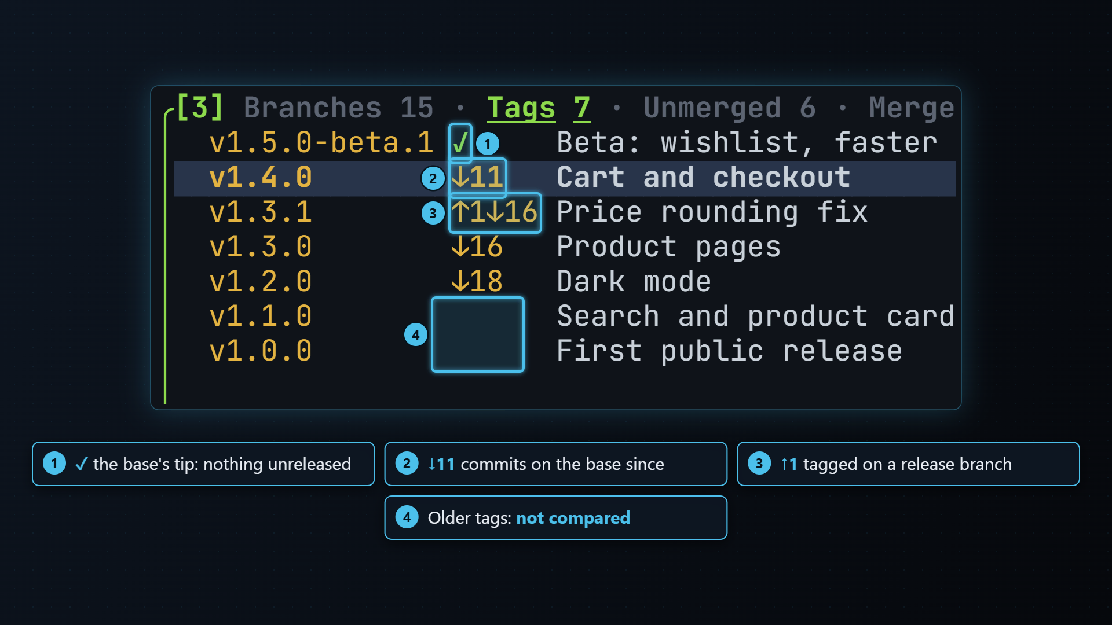Click the [3] panel number label

pos(200,108)
